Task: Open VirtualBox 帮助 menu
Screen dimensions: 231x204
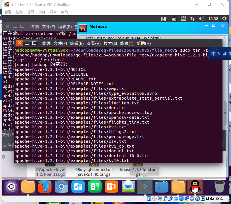Action: [65, 12]
